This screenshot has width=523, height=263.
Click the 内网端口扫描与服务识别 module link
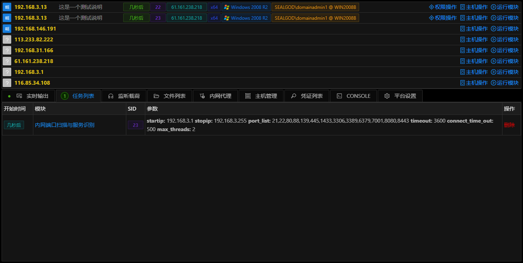click(x=65, y=125)
